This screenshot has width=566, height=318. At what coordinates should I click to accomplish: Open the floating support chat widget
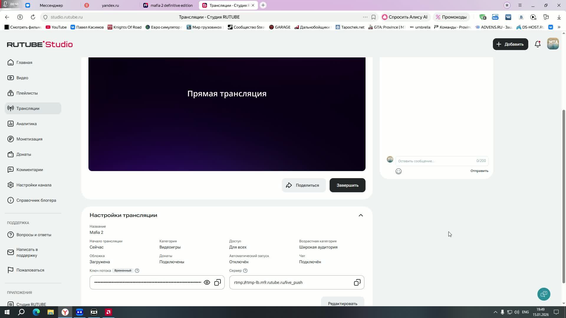[544, 294]
